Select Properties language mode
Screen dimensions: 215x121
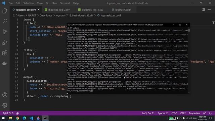[194, 113]
